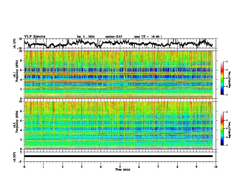Image resolution: width=243 pixels, height=187 pixels.
Task: Click the ch.2 colorbar "log(PSD)(V²/Hz)" label
Action: (x=229, y=130)
